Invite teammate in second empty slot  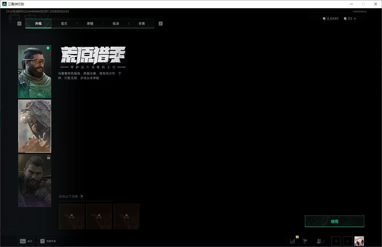pos(348,241)
